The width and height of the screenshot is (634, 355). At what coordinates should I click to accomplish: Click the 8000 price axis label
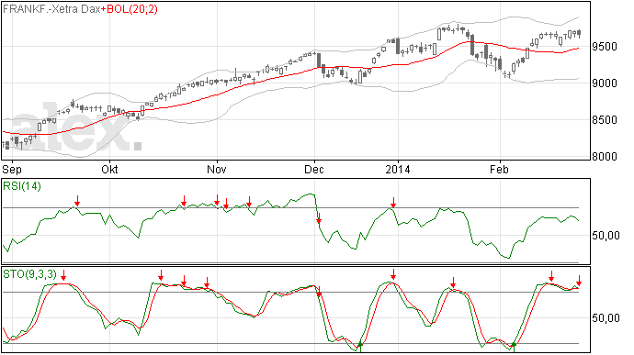pyautogui.click(x=605, y=156)
